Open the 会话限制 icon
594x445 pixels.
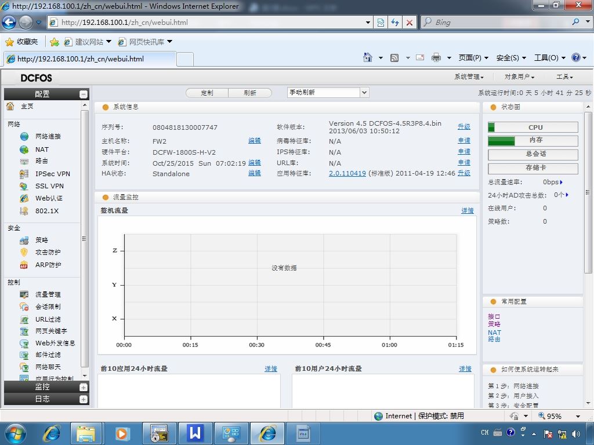tap(24, 307)
